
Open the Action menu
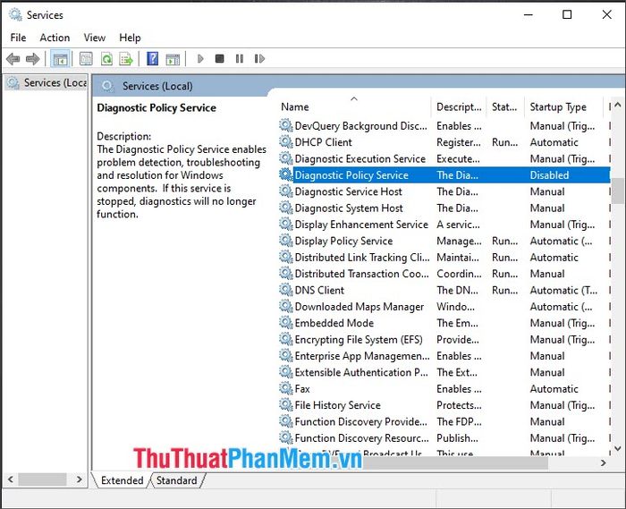pos(55,38)
